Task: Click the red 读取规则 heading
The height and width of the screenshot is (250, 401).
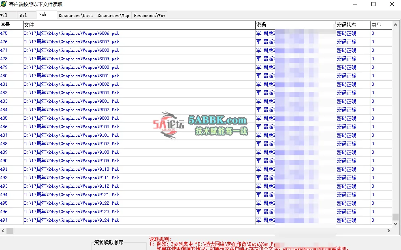Action: 160,239
